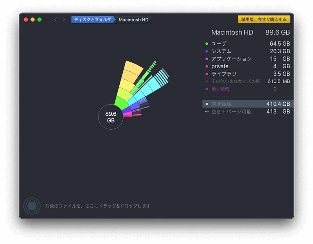Image resolution: width=313 pixels, height=244 pixels.
Task: Select the ディスクとフォルダ breadcrumb
Action: click(93, 20)
